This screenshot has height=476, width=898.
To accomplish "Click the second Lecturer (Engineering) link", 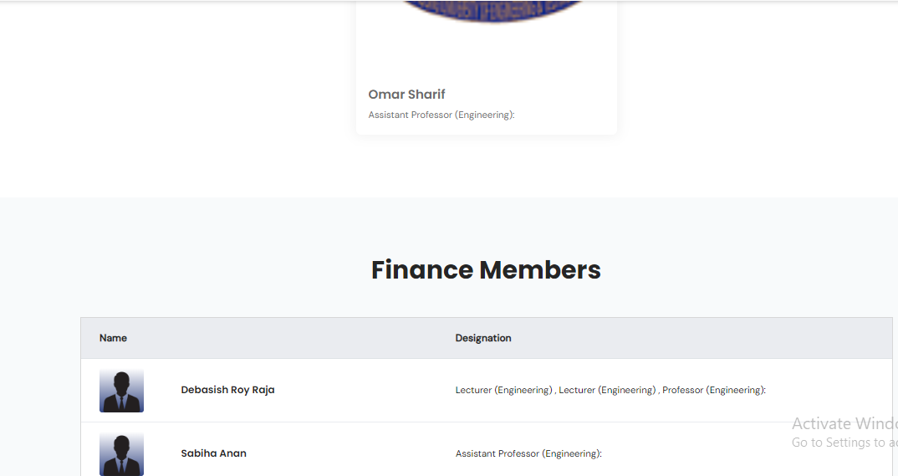I will tap(607, 390).
